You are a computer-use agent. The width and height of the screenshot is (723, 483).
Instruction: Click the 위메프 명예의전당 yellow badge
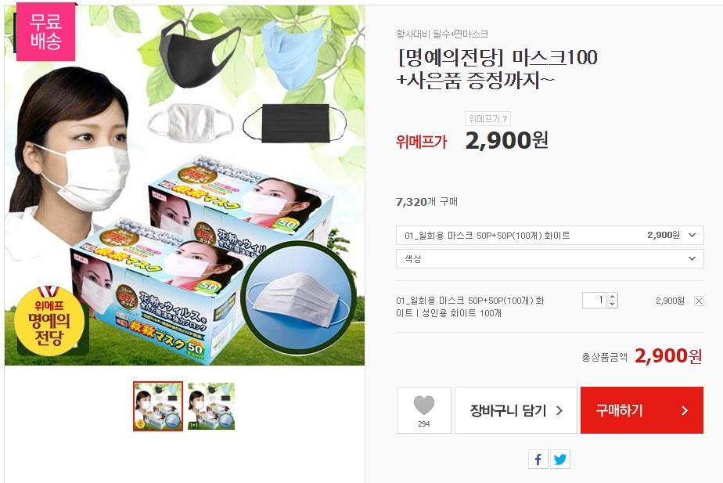49,321
